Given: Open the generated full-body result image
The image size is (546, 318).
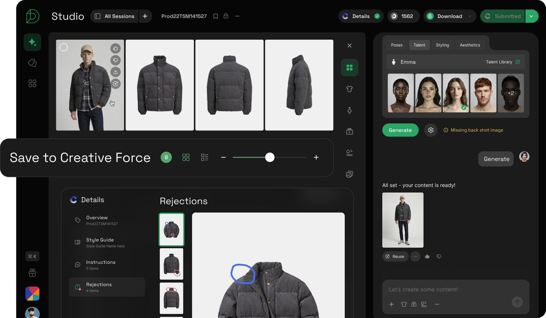Looking at the screenshot, I should 403,220.
